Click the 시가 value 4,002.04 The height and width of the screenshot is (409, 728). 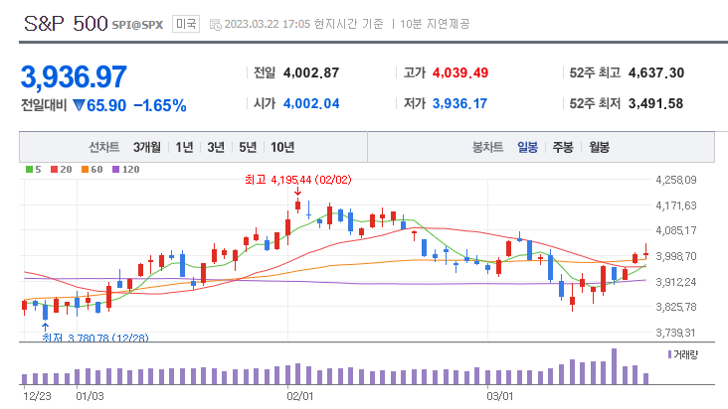click(311, 103)
